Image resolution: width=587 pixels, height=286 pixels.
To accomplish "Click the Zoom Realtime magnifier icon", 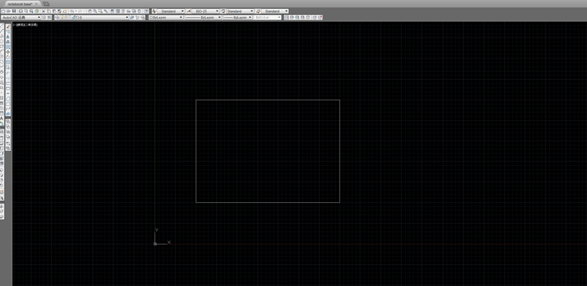I will coord(95,11).
